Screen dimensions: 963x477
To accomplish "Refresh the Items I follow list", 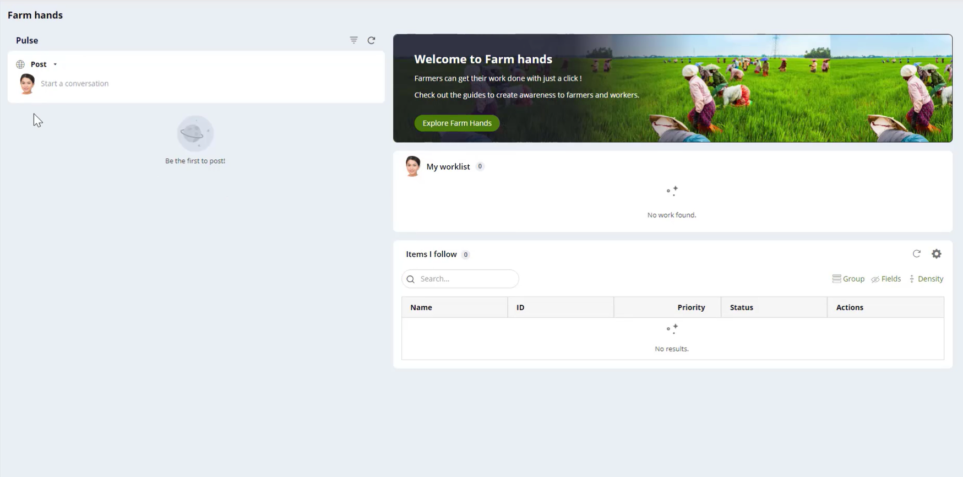I will (917, 254).
